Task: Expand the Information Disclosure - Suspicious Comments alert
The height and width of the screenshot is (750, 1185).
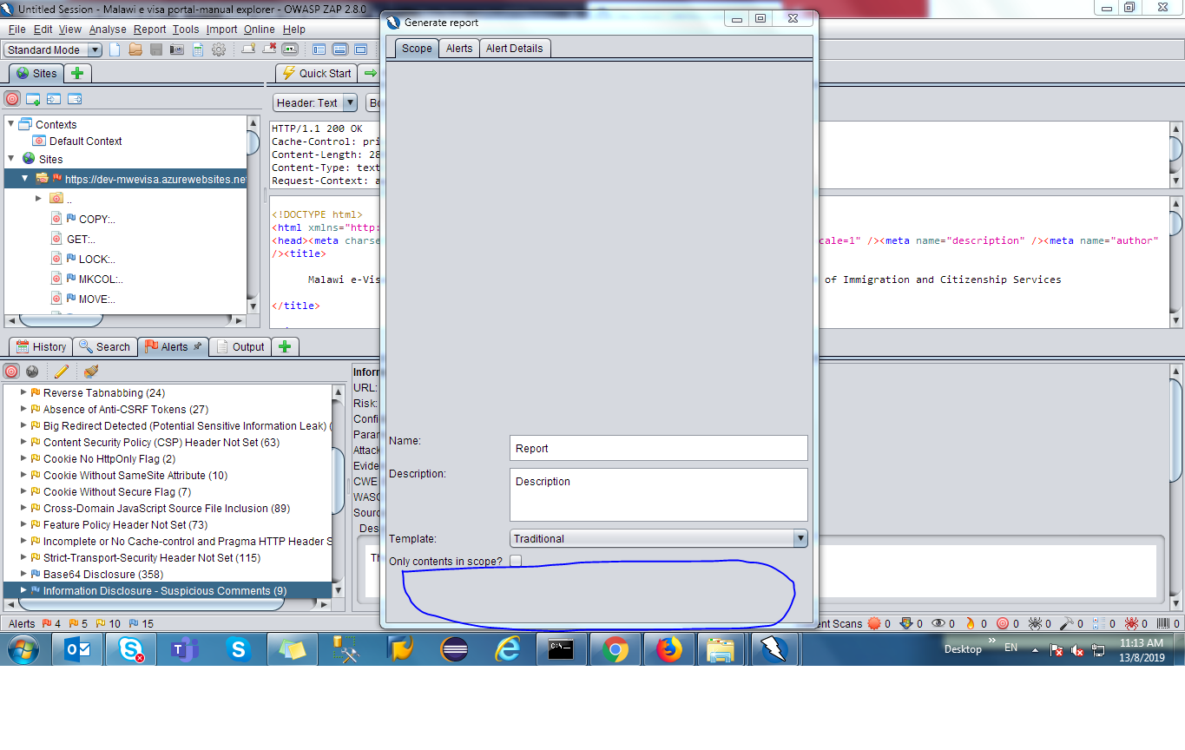Action: coord(23,590)
